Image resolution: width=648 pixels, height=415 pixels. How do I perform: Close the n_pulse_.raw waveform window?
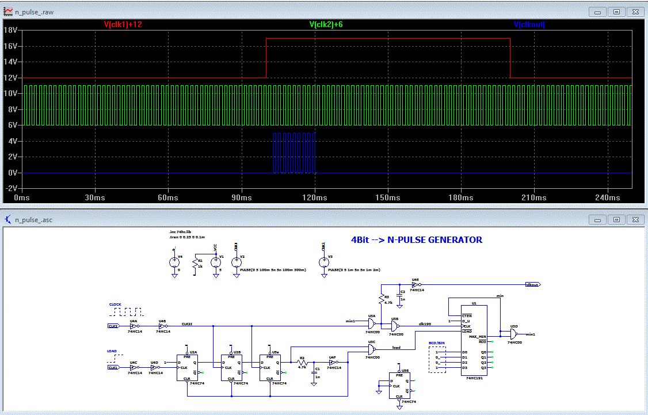click(635, 12)
